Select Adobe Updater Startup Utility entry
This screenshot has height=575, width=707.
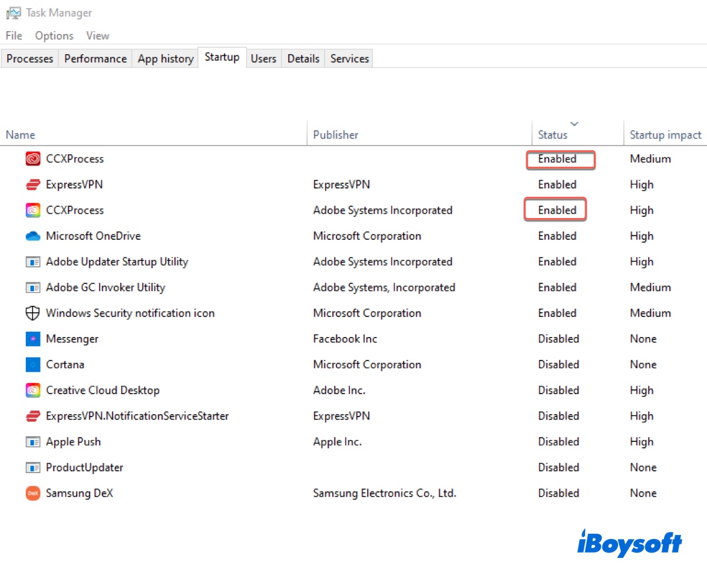click(117, 262)
